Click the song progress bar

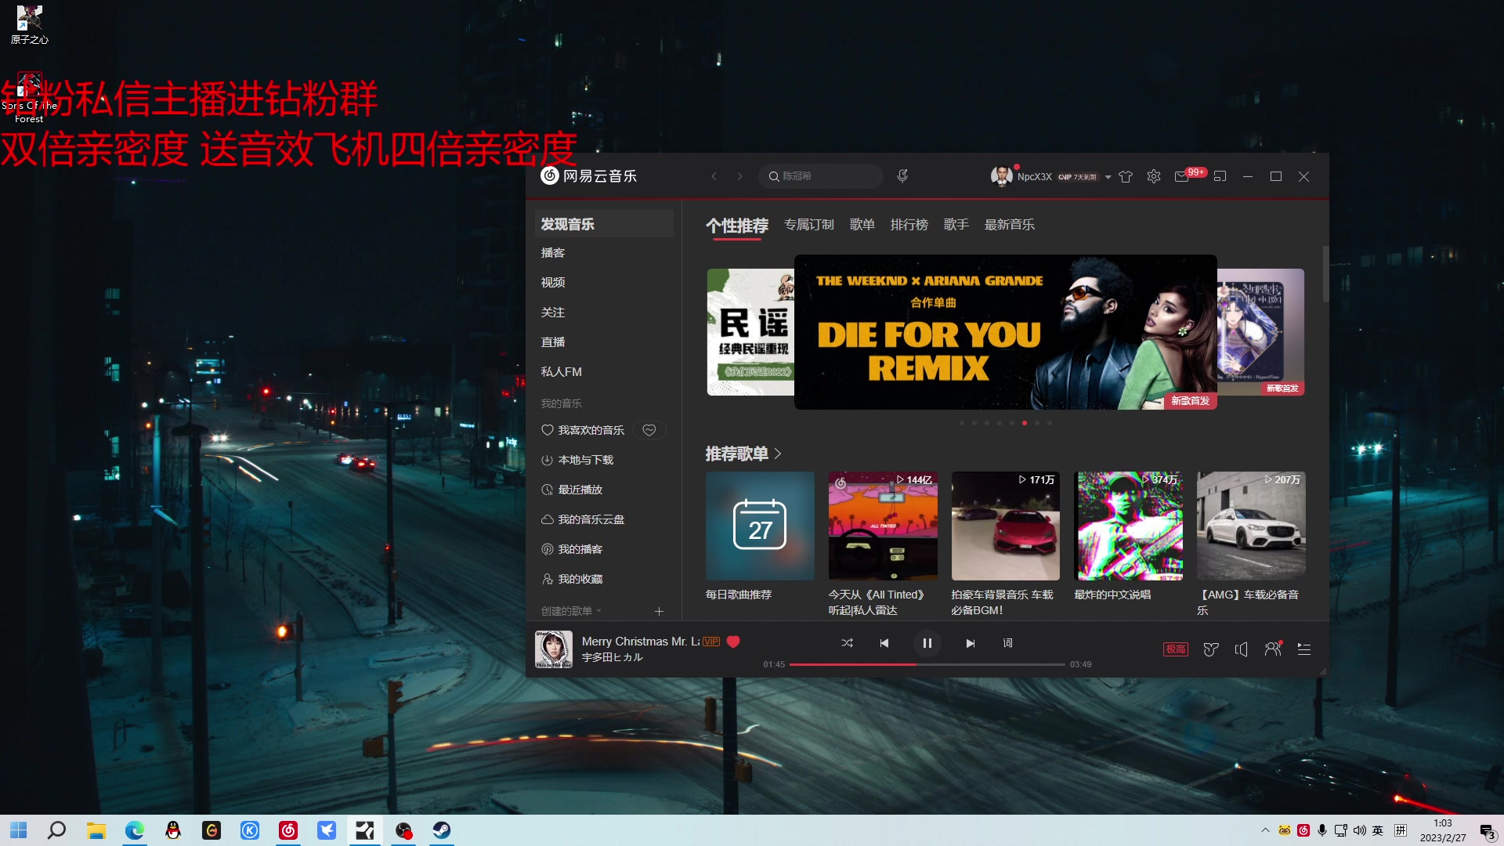point(927,664)
